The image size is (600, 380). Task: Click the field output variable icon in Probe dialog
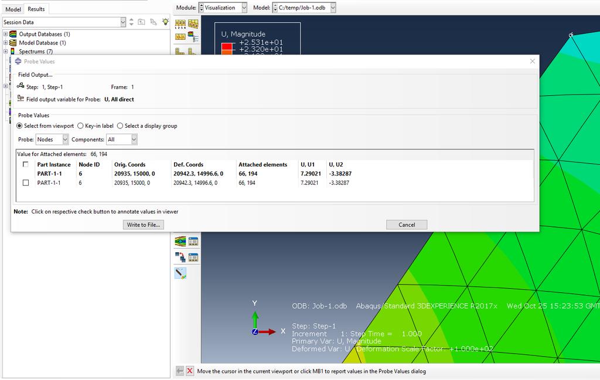(x=21, y=99)
